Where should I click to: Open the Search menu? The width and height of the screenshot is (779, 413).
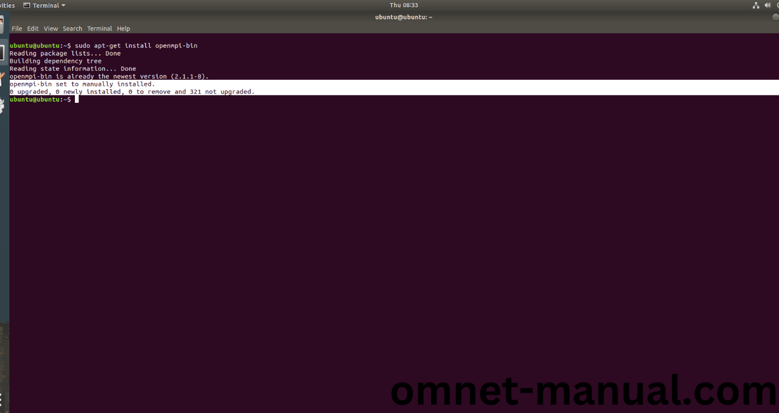click(72, 29)
